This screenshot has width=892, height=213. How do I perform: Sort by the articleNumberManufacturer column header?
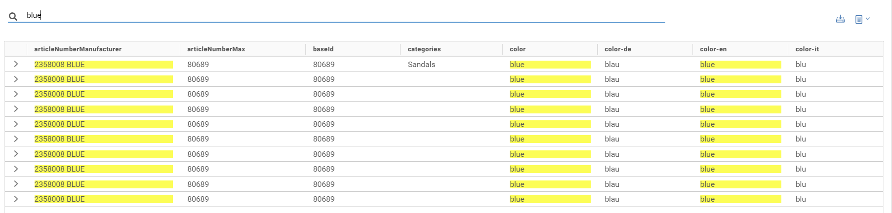pos(78,49)
